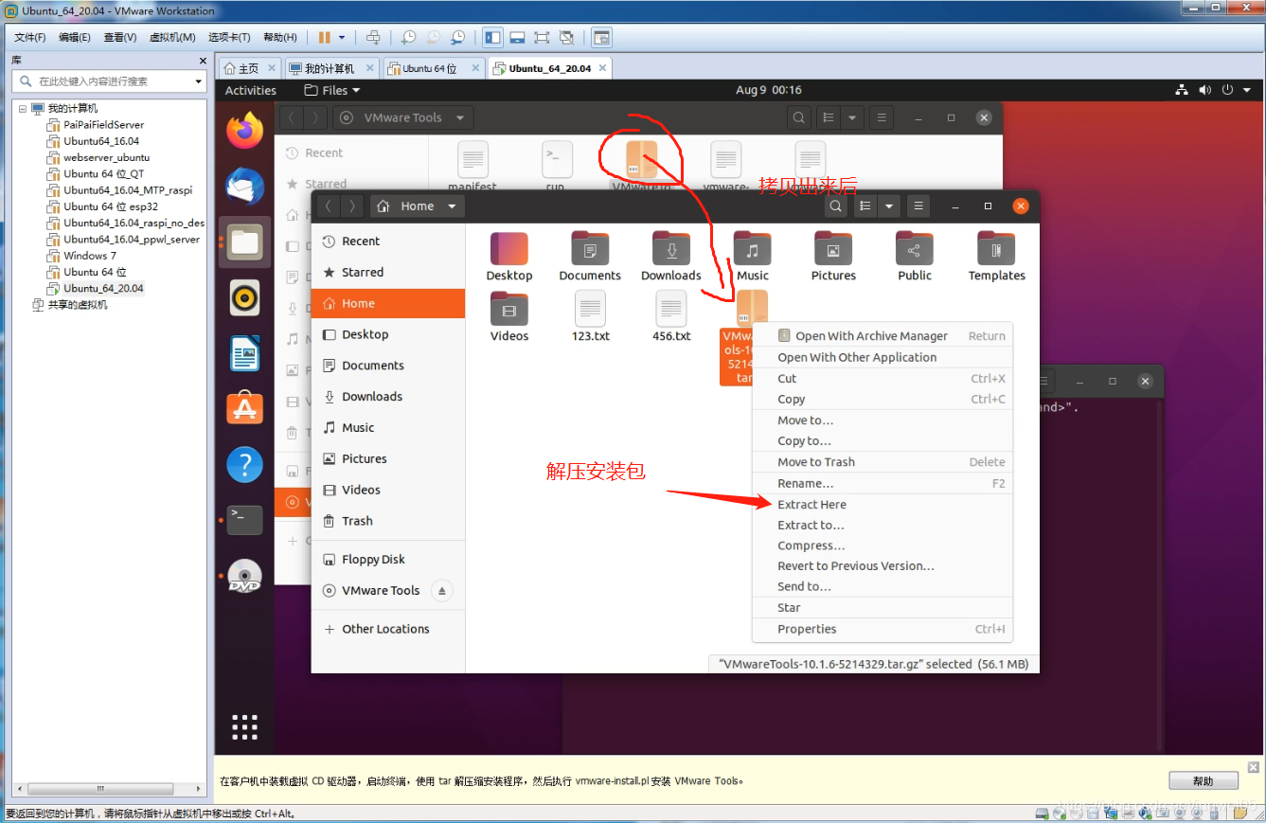Open LibreOffice Writer from the dock
This screenshot has width=1266, height=823.
(x=245, y=353)
